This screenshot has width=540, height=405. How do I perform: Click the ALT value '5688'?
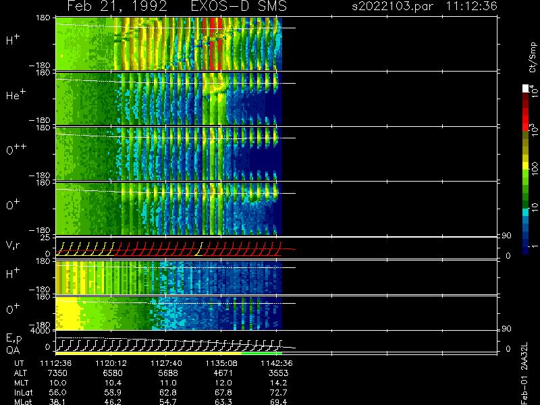click(x=168, y=373)
